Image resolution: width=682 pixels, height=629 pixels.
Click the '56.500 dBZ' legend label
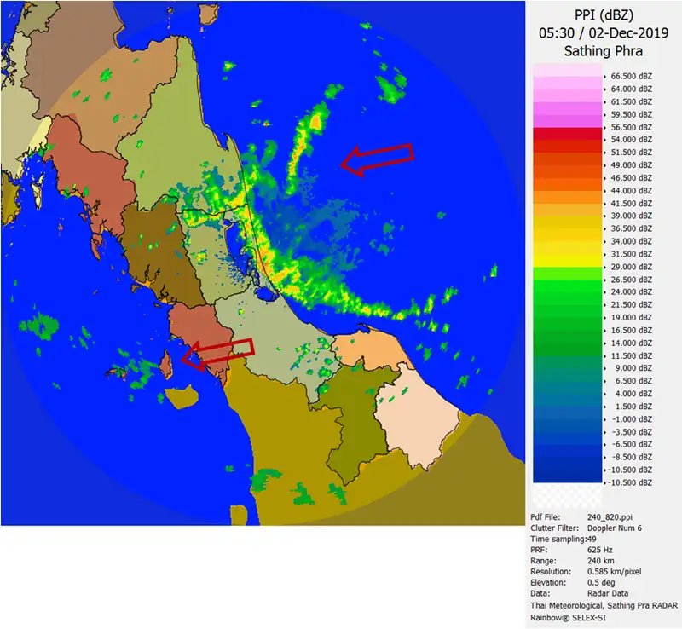631,127
